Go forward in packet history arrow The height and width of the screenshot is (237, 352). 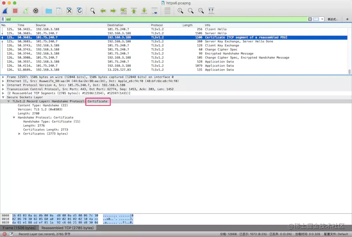tap(113, 11)
